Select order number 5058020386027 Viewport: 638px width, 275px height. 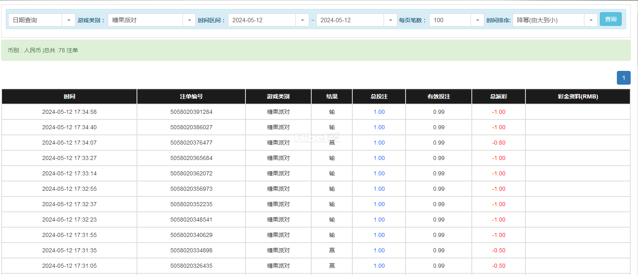[x=191, y=127]
